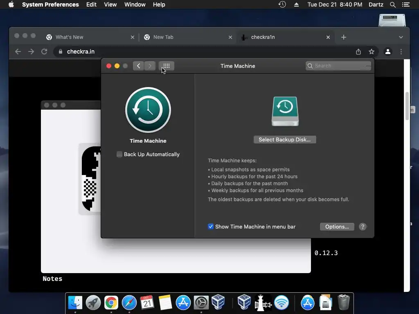Open Time Machine help question mark

363,227
